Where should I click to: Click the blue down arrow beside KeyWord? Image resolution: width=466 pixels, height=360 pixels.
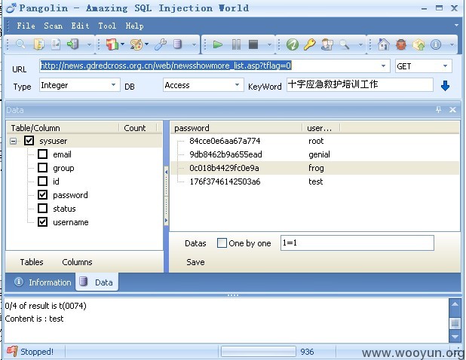coord(445,86)
